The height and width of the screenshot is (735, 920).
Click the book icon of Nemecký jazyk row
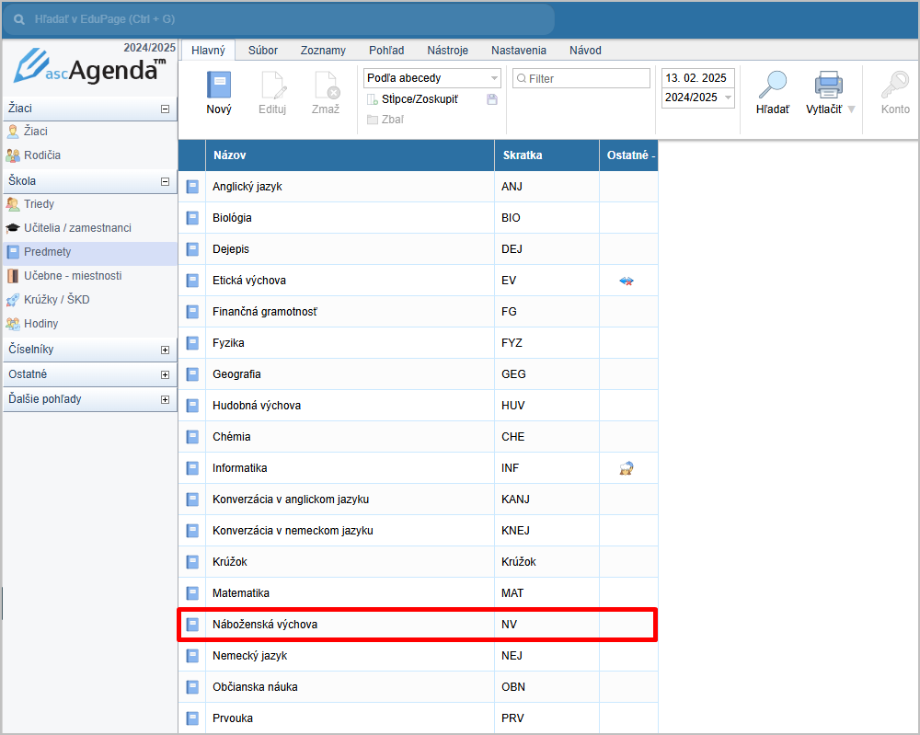pos(192,656)
